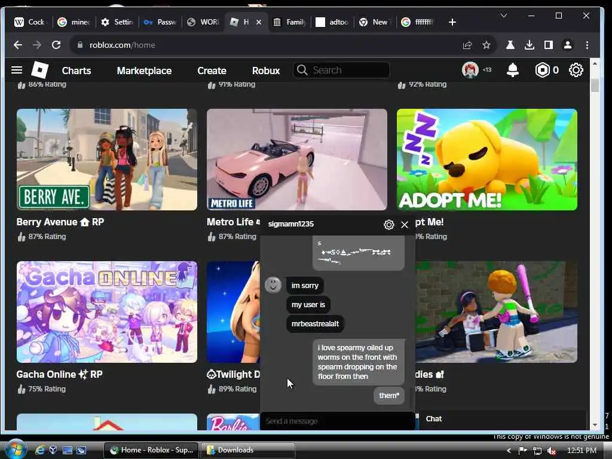Open a new browser tab with plus

click(452, 22)
